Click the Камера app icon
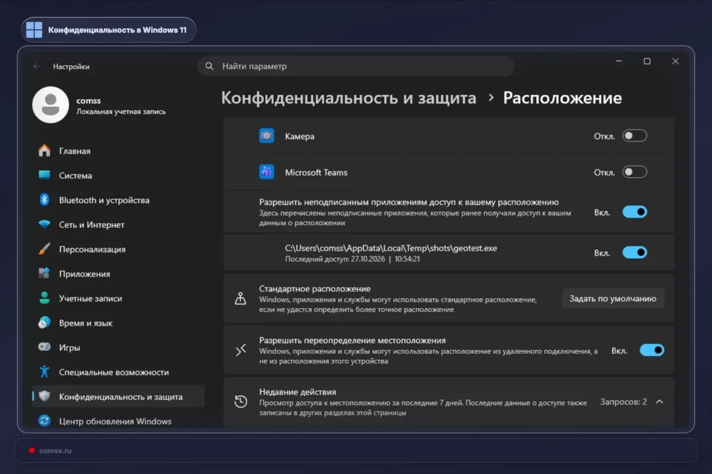Image resolution: width=712 pixels, height=474 pixels. 266,136
